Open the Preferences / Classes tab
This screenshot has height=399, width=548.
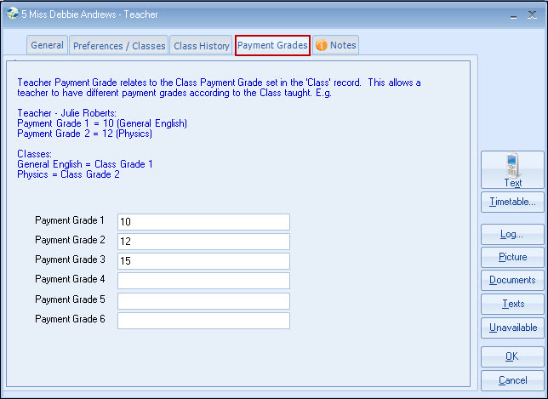pos(118,45)
